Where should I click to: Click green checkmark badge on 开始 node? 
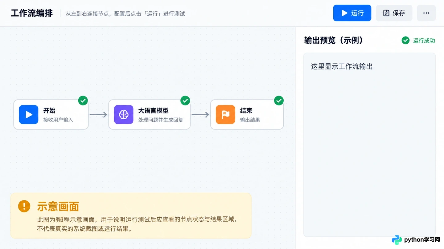(x=83, y=101)
